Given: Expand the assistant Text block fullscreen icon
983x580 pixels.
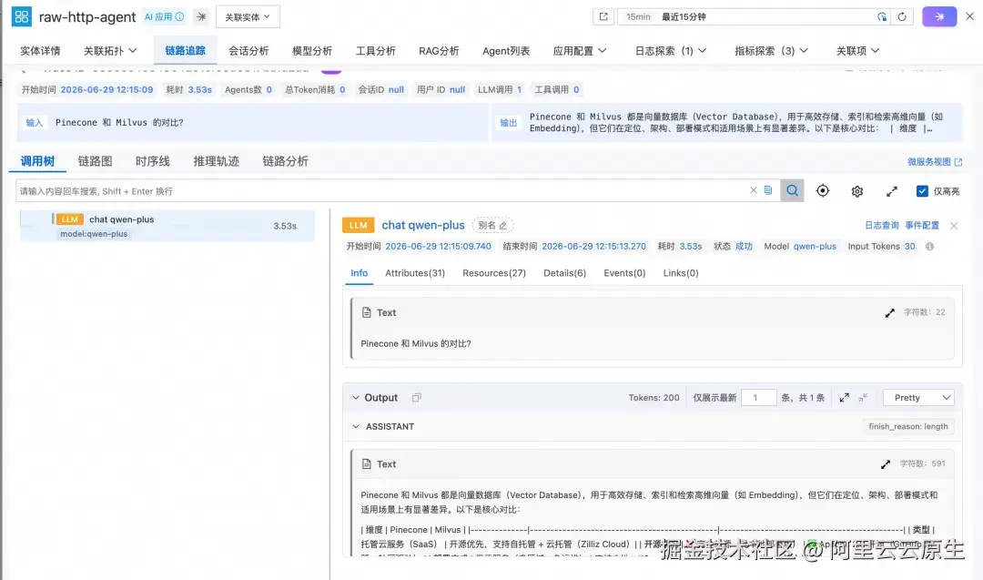Looking at the screenshot, I should pyautogui.click(x=886, y=464).
